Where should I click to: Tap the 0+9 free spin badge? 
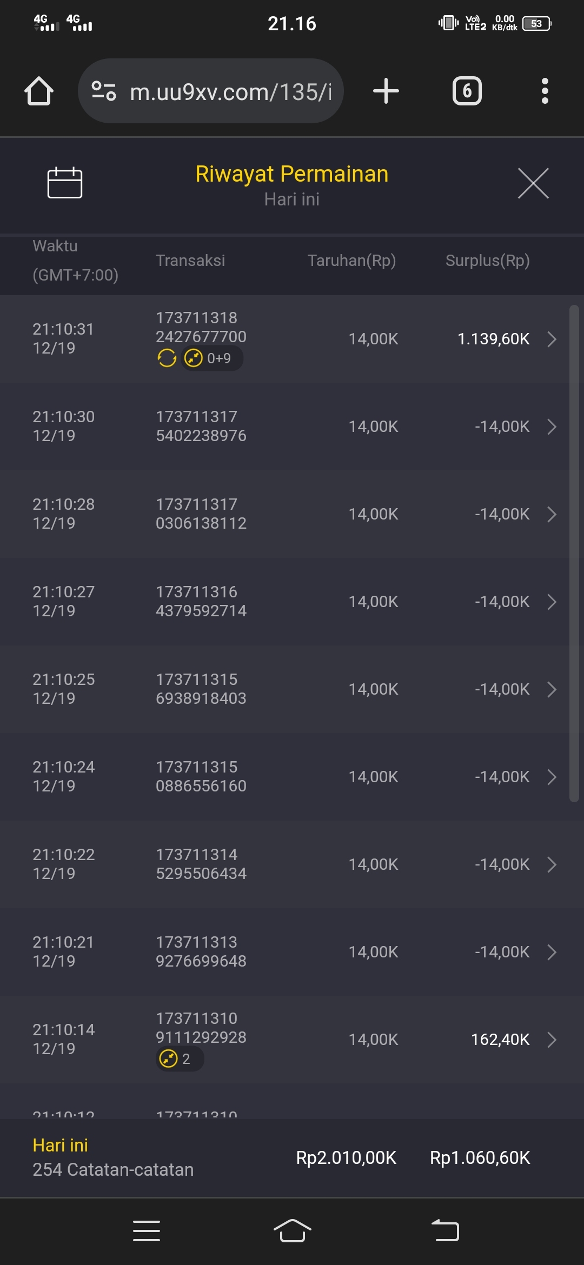pos(211,358)
